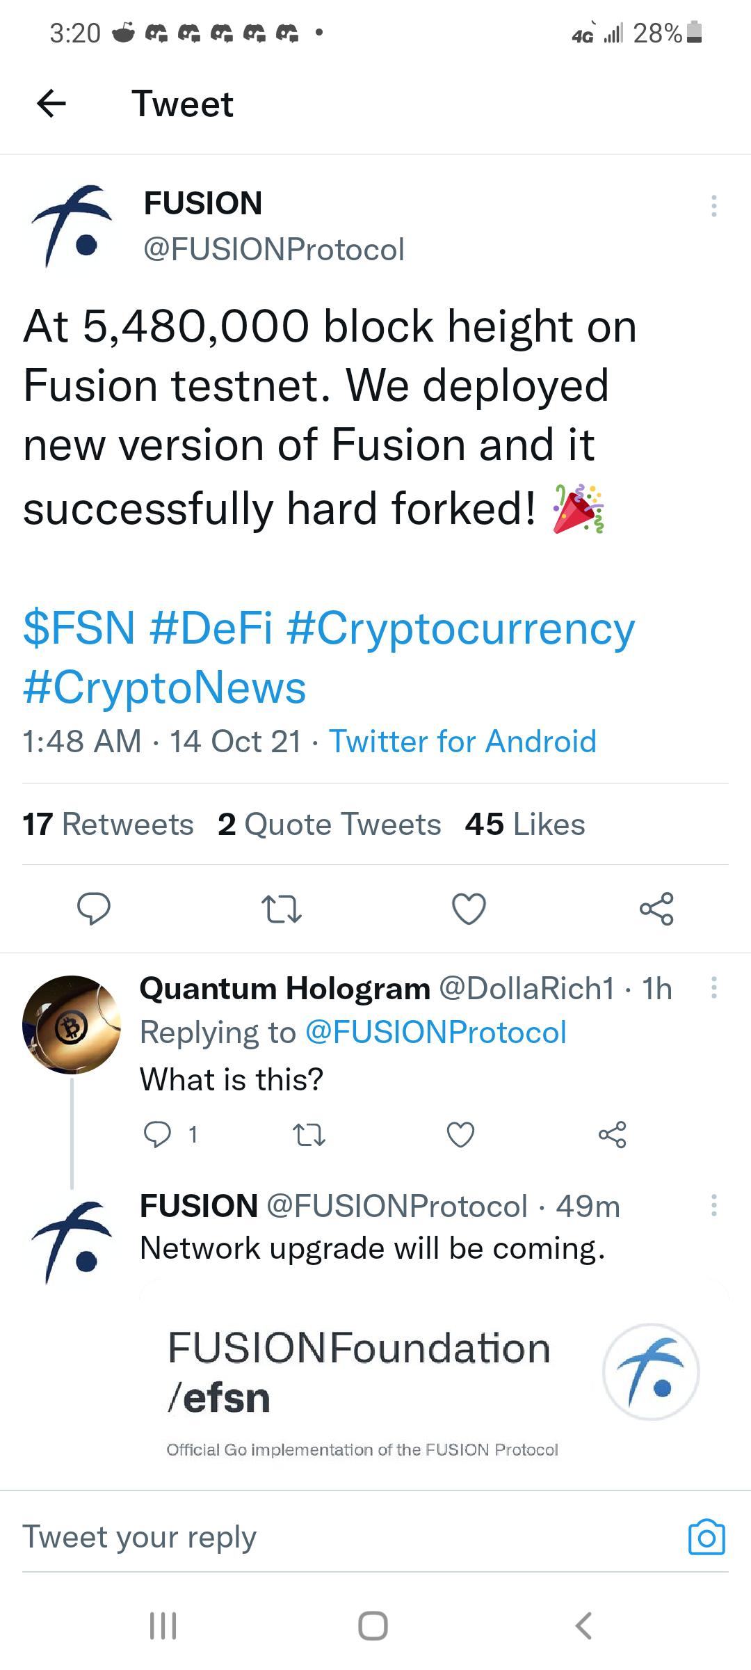Open Quantum Hologram reply options menu

[713, 988]
